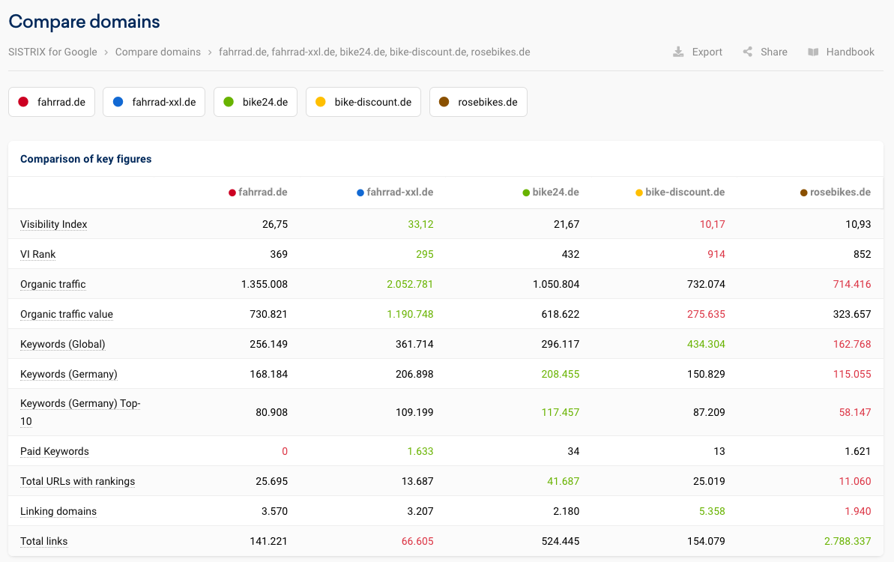894x562 pixels.
Task: Click the Comparison of key figures heading
Action: pos(86,159)
